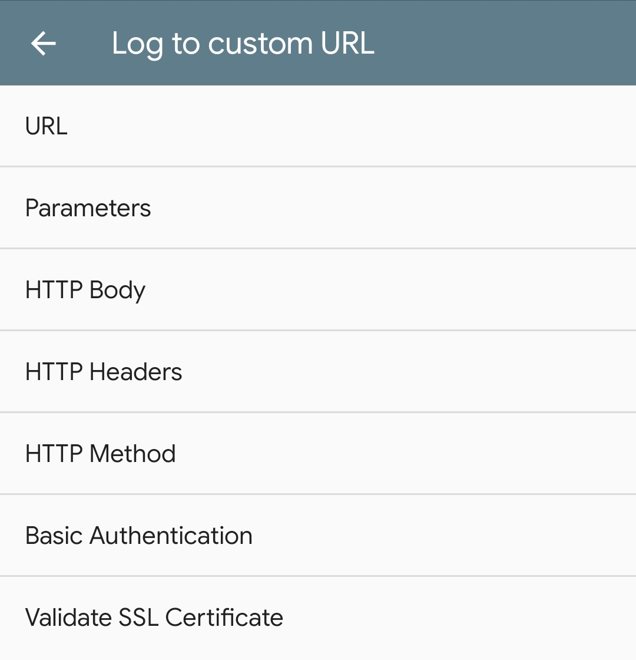Edit the HTTP Body row
This screenshot has width=636, height=660.
(318, 290)
